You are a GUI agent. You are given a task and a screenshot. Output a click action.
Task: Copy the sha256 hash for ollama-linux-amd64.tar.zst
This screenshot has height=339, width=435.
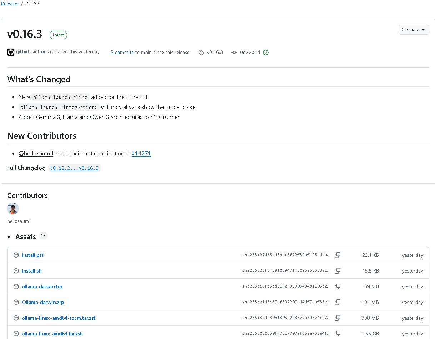[x=337, y=334]
